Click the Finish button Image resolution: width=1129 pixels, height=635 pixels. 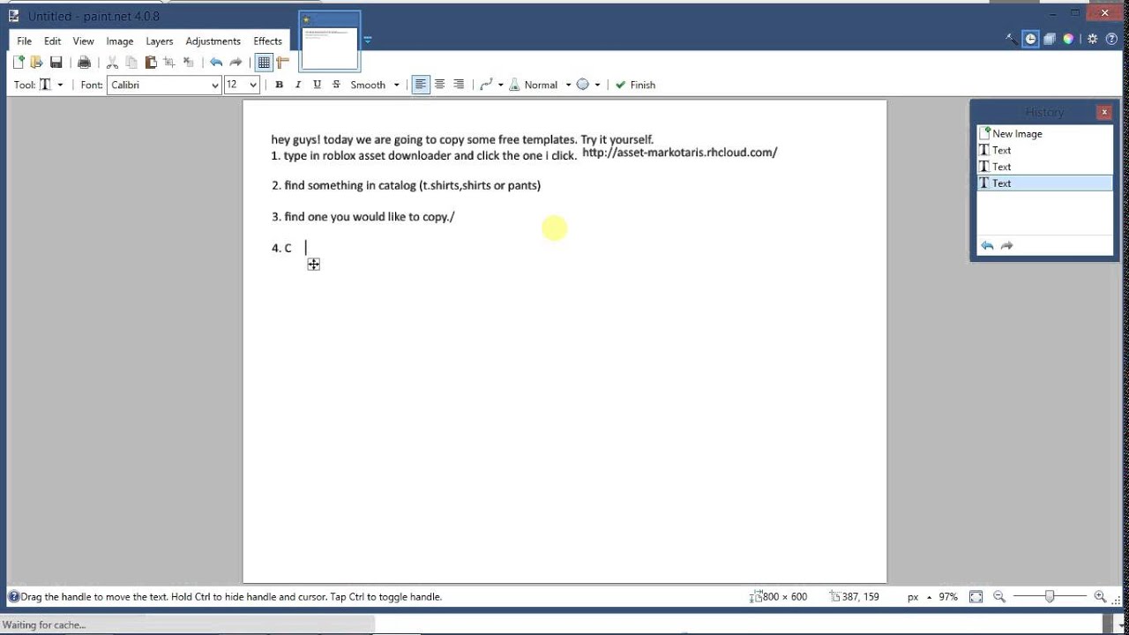coord(635,85)
